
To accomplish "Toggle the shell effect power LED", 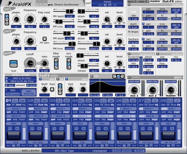I will [x=67, y=79].
